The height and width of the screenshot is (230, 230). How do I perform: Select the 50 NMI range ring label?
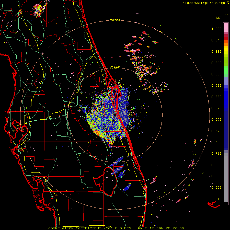pyautogui.click(x=115, y=67)
